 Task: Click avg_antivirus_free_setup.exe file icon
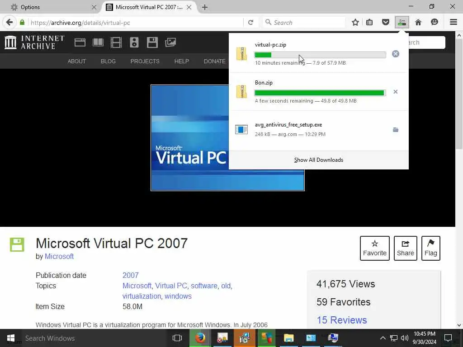(x=241, y=129)
